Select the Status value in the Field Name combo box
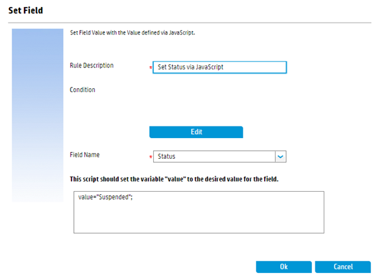The height and width of the screenshot is (280, 373). click(214, 156)
